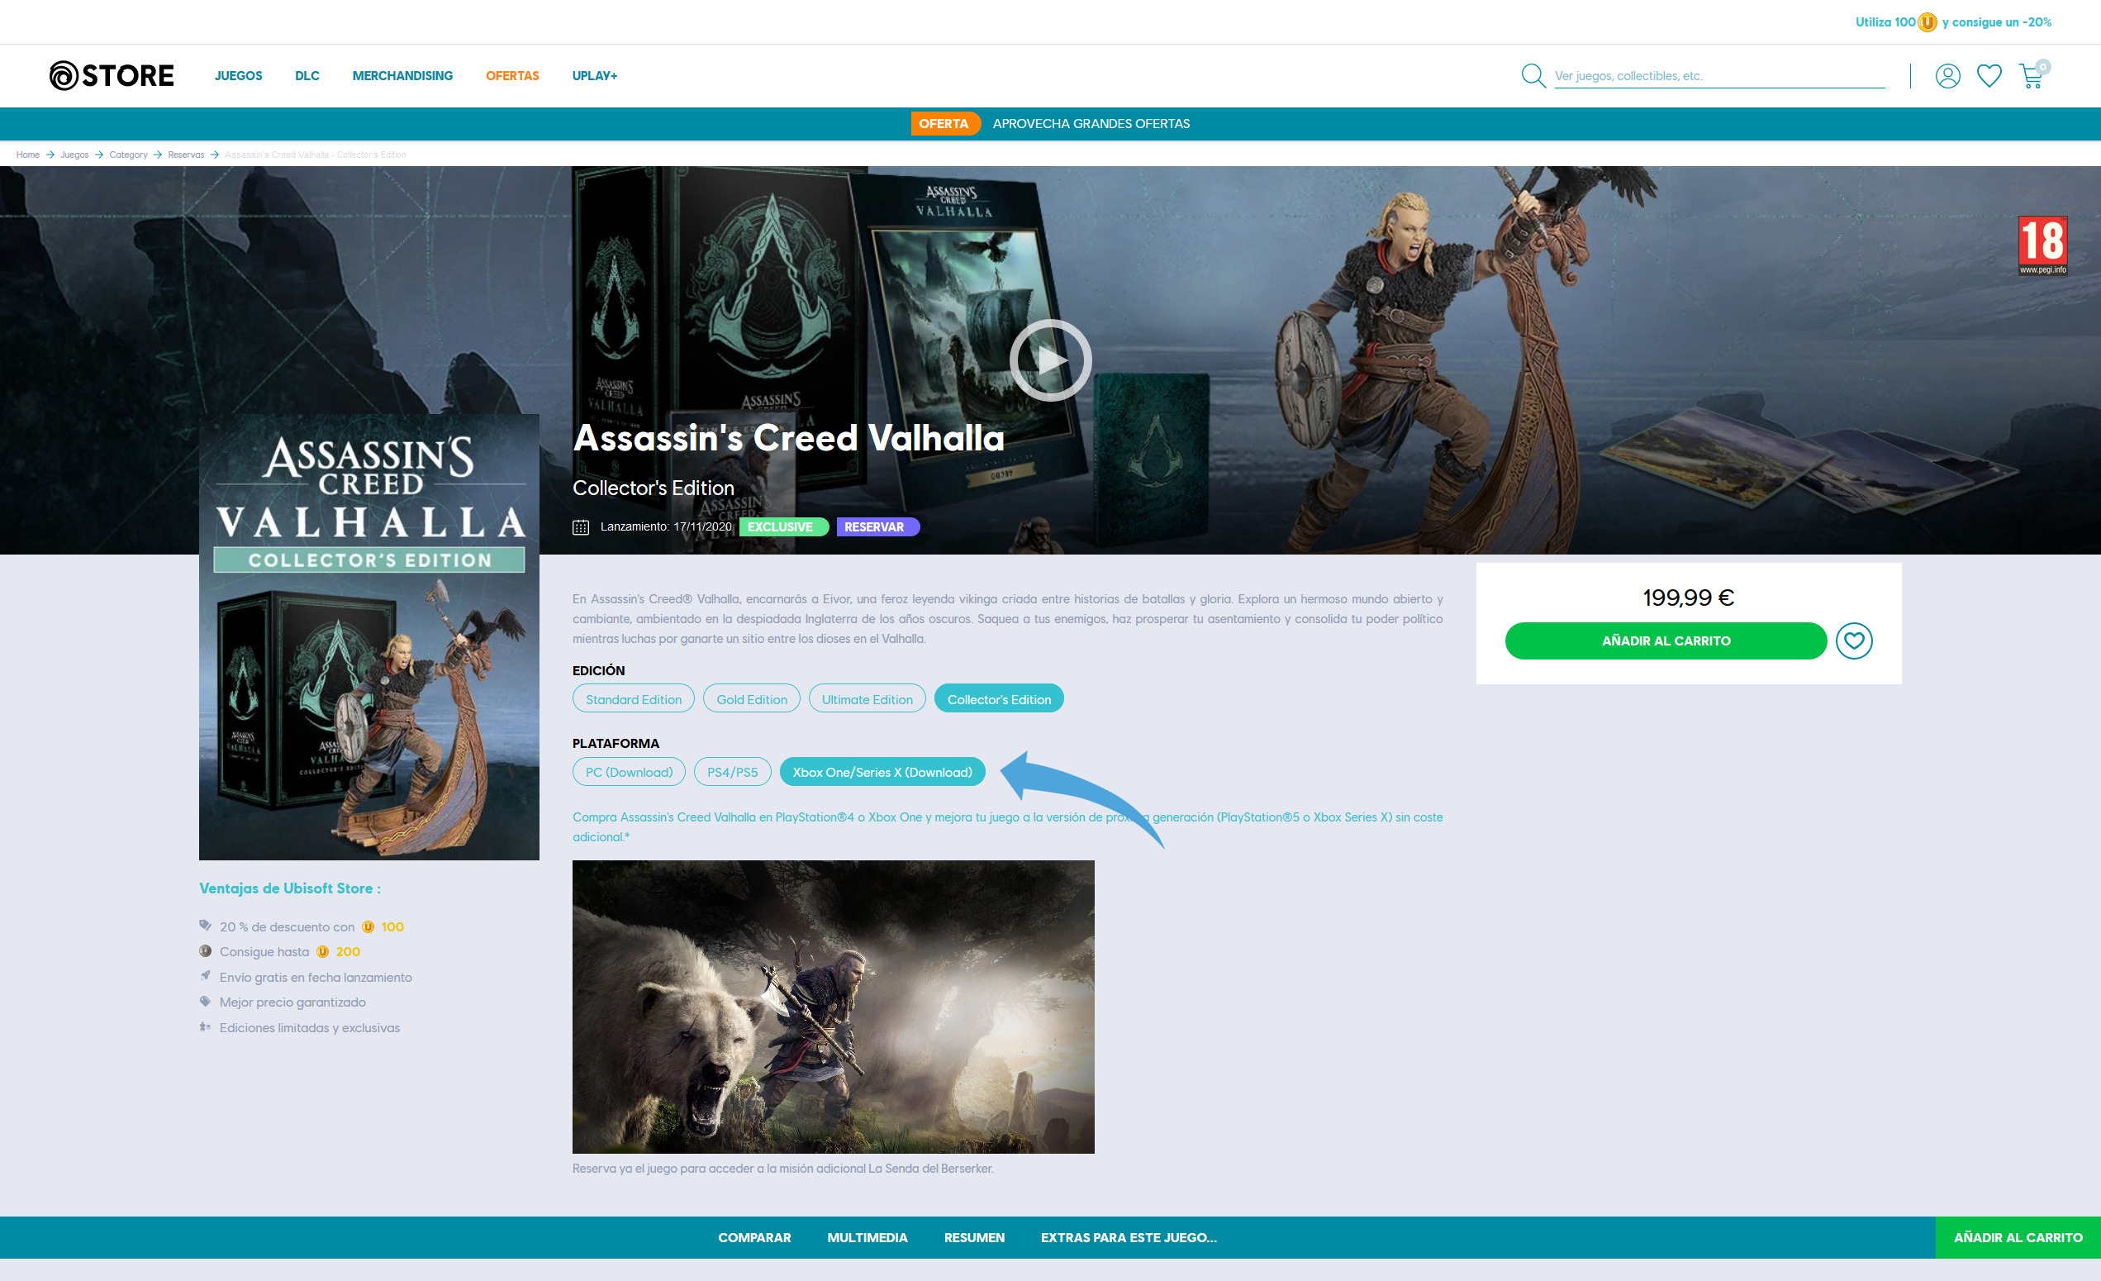This screenshot has height=1281, width=2101.
Task: Click the coin icon by 'Consigue hasta'
Action: point(206,951)
